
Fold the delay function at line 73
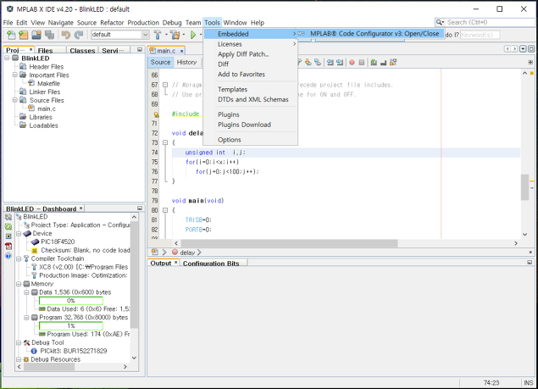coord(165,142)
